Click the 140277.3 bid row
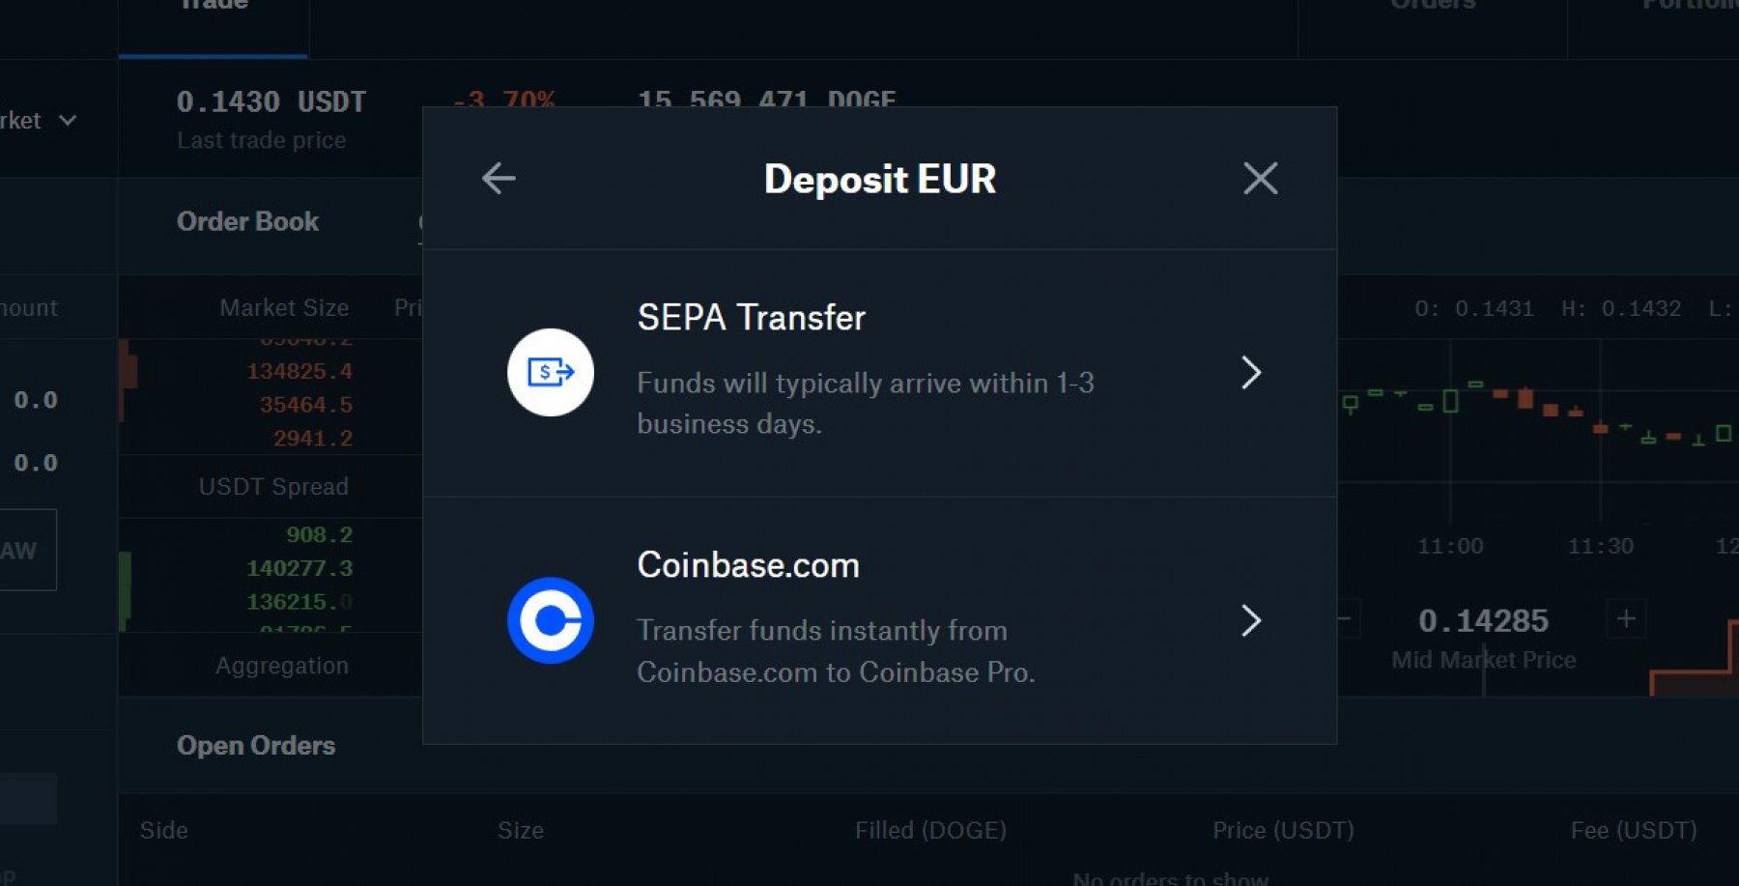This screenshot has width=1739, height=886. click(299, 568)
